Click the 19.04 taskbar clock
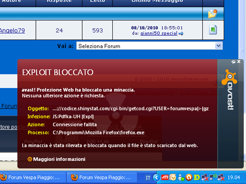The height and width of the screenshot is (184, 246). [x=234, y=178]
